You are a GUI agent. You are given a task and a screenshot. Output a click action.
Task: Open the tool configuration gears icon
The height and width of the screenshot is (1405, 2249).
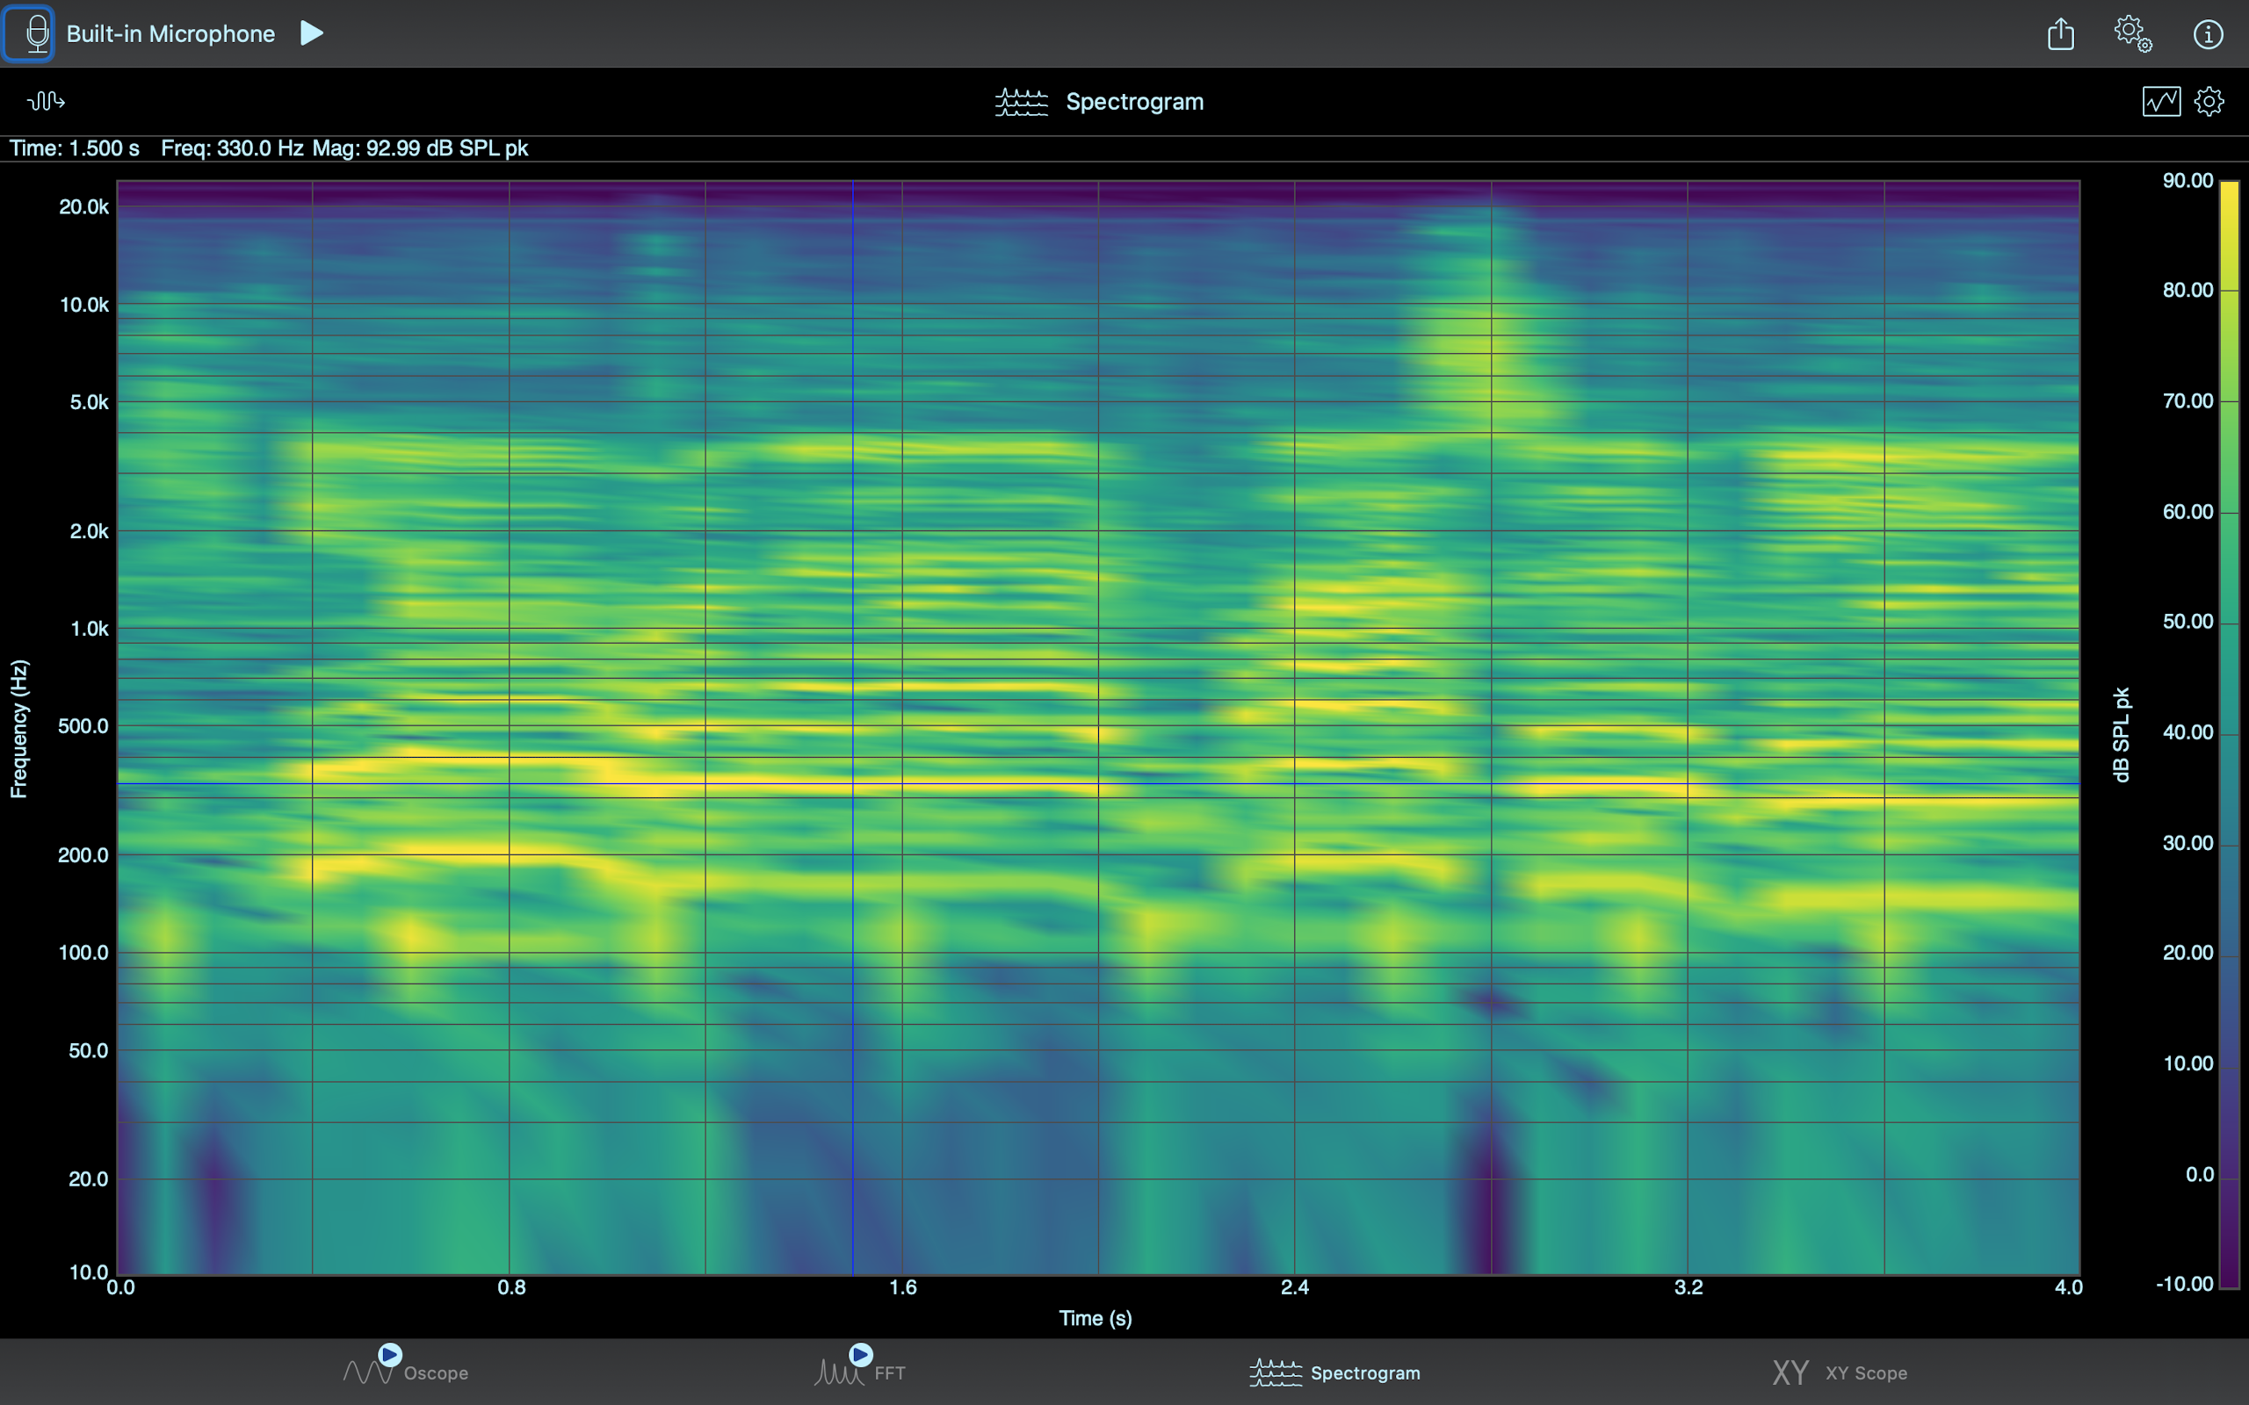point(2134,32)
